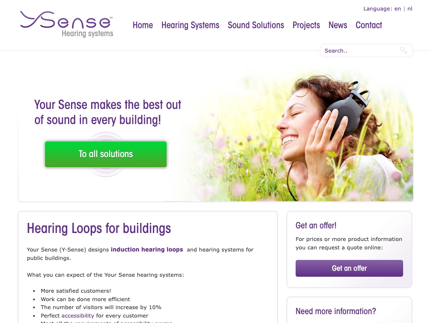The image size is (430, 323).
Task: Click the search magnifier icon
Action: pos(403,50)
